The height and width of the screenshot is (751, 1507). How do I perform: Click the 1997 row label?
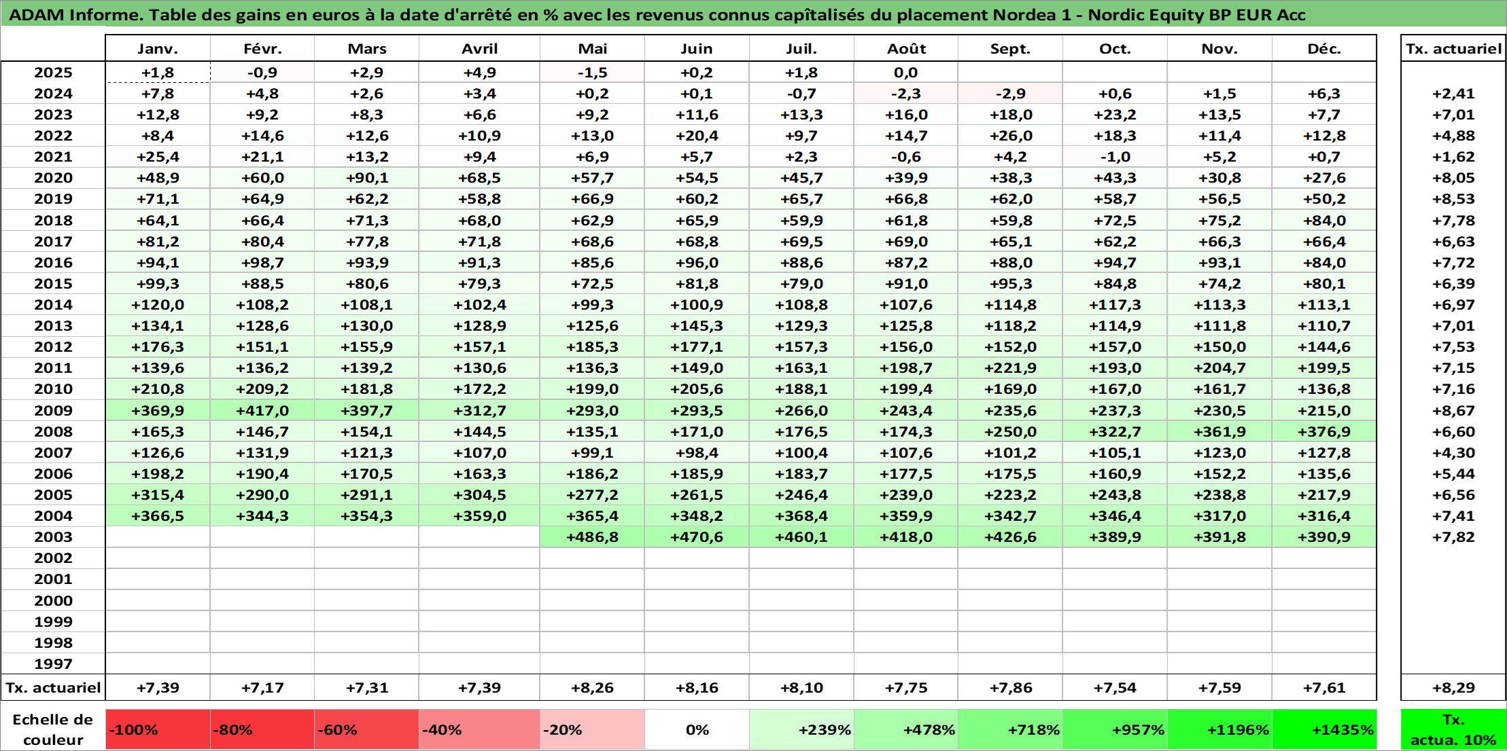pyautogui.click(x=53, y=663)
